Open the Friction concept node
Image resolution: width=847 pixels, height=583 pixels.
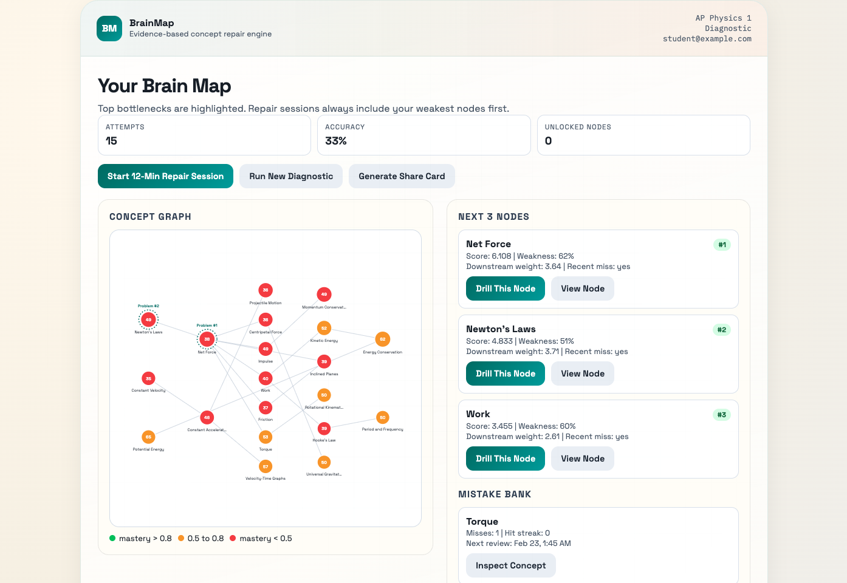click(266, 407)
